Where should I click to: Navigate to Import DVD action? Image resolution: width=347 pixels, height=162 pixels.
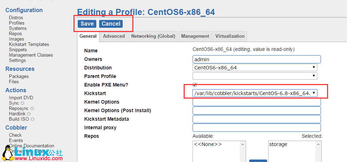click(21, 98)
